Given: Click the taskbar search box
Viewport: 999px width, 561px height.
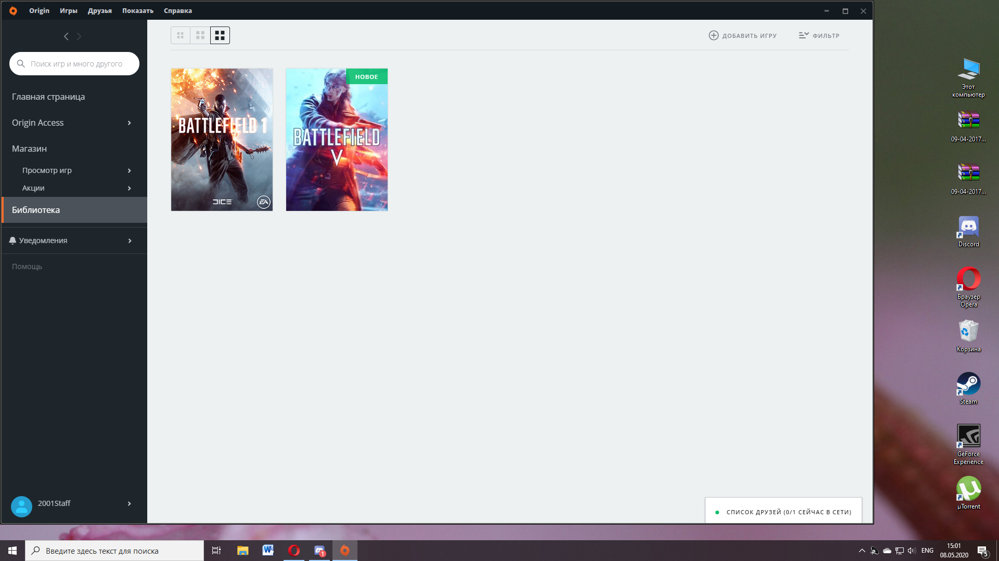Looking at the screenshot, I should [x=114, y=551].
